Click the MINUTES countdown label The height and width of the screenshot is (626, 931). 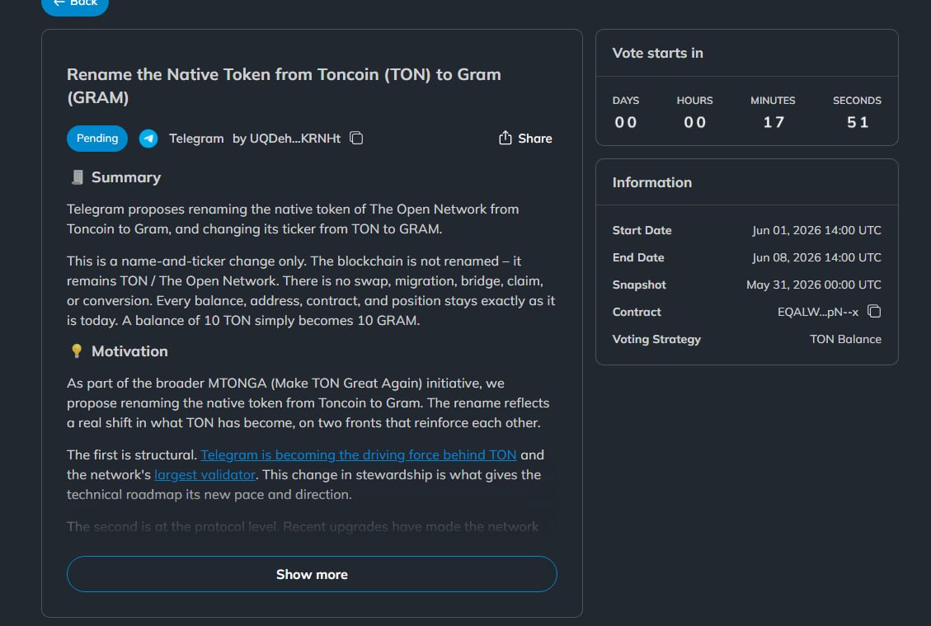pyautogui.click(x=773, y=101)
